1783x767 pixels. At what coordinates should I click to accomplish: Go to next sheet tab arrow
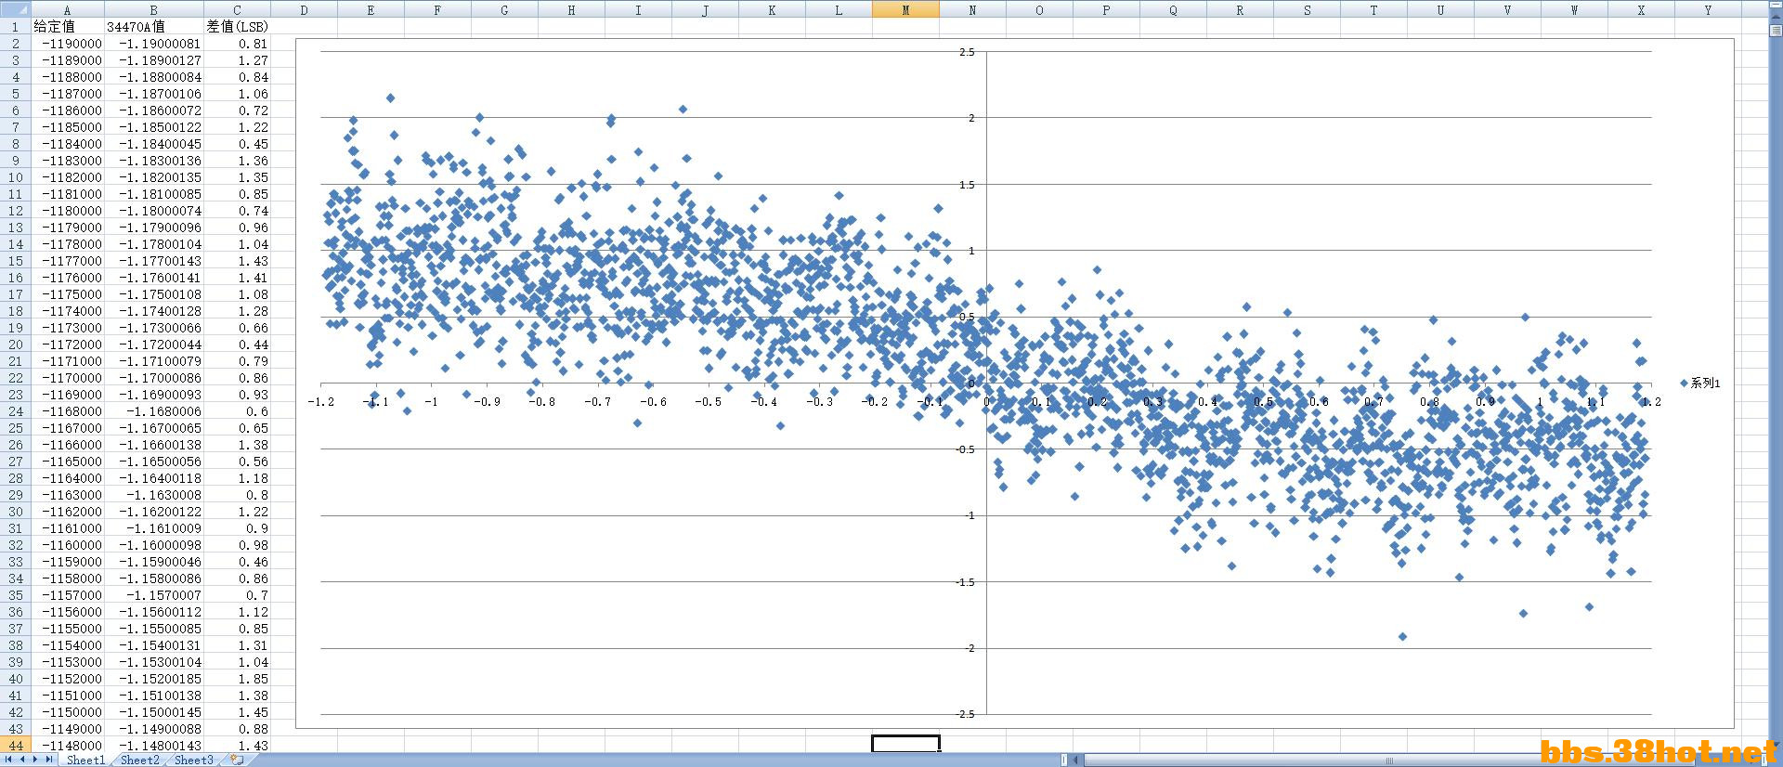pyautogui.click(x=36, y=760)
